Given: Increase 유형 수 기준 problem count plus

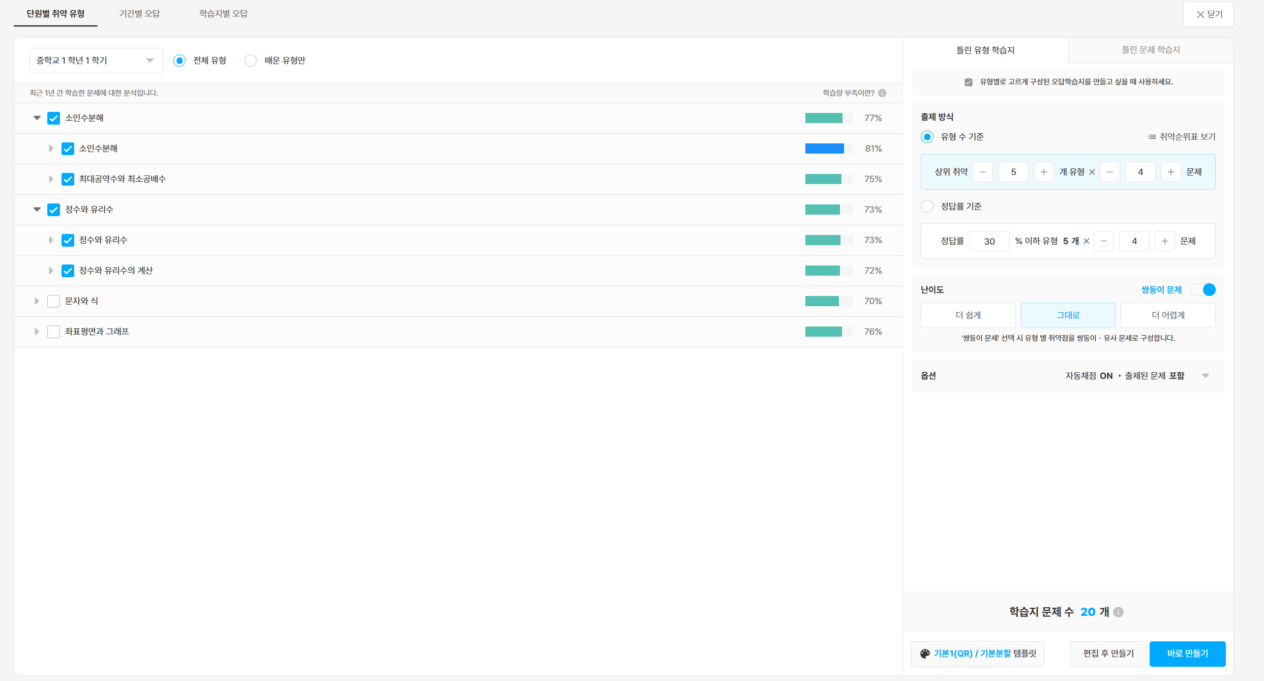Looking at the screenshot, I should click(x=1171, y=172).
